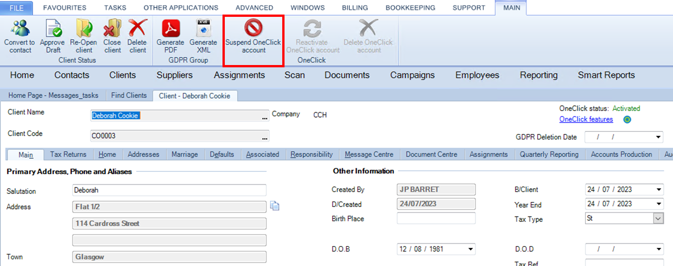Click the Salutation input field

coord(169,190)
